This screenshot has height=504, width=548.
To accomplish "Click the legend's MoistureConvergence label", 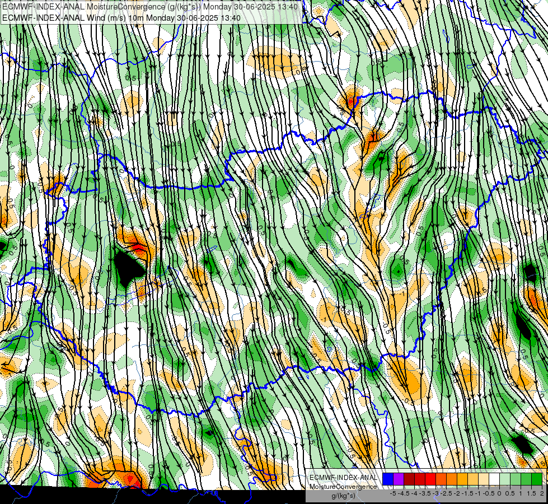I will point(343,487).
